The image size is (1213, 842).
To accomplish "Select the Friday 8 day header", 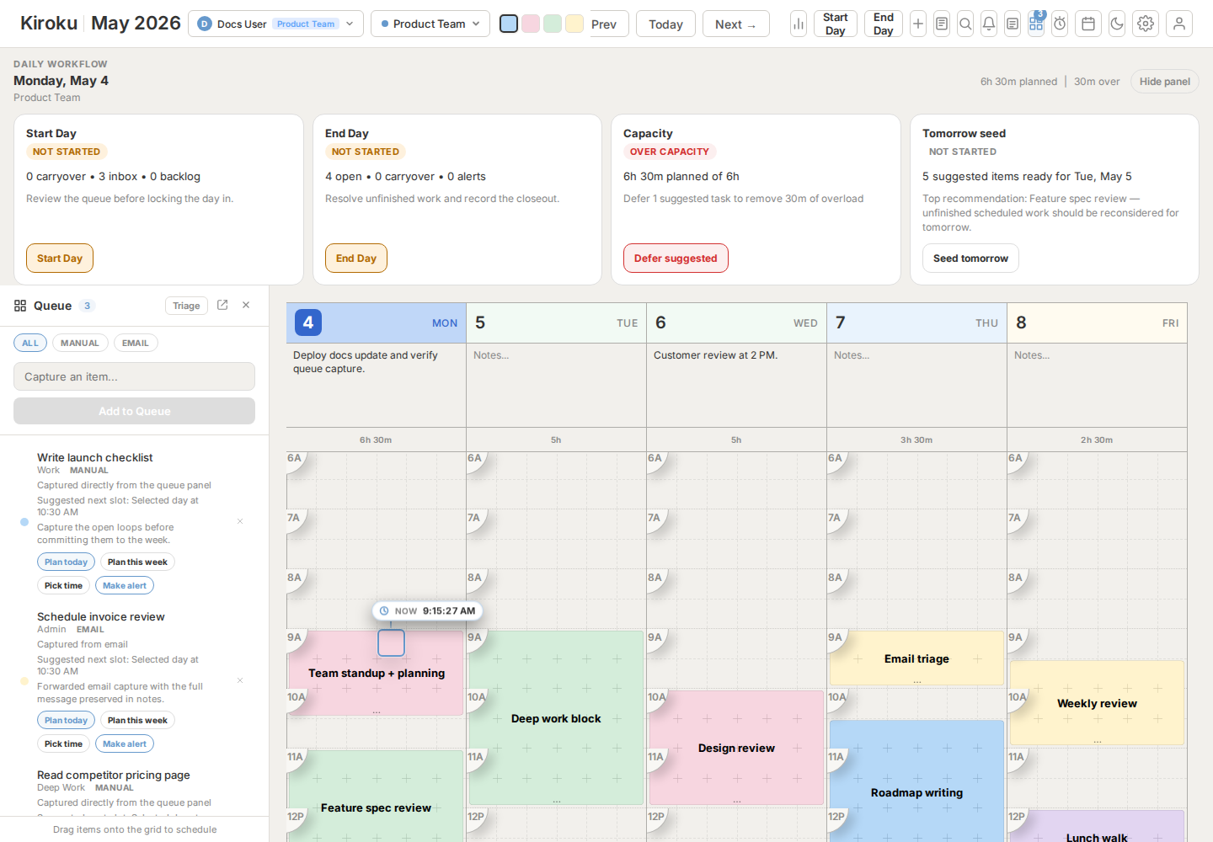I will (x=1097, y=322).
